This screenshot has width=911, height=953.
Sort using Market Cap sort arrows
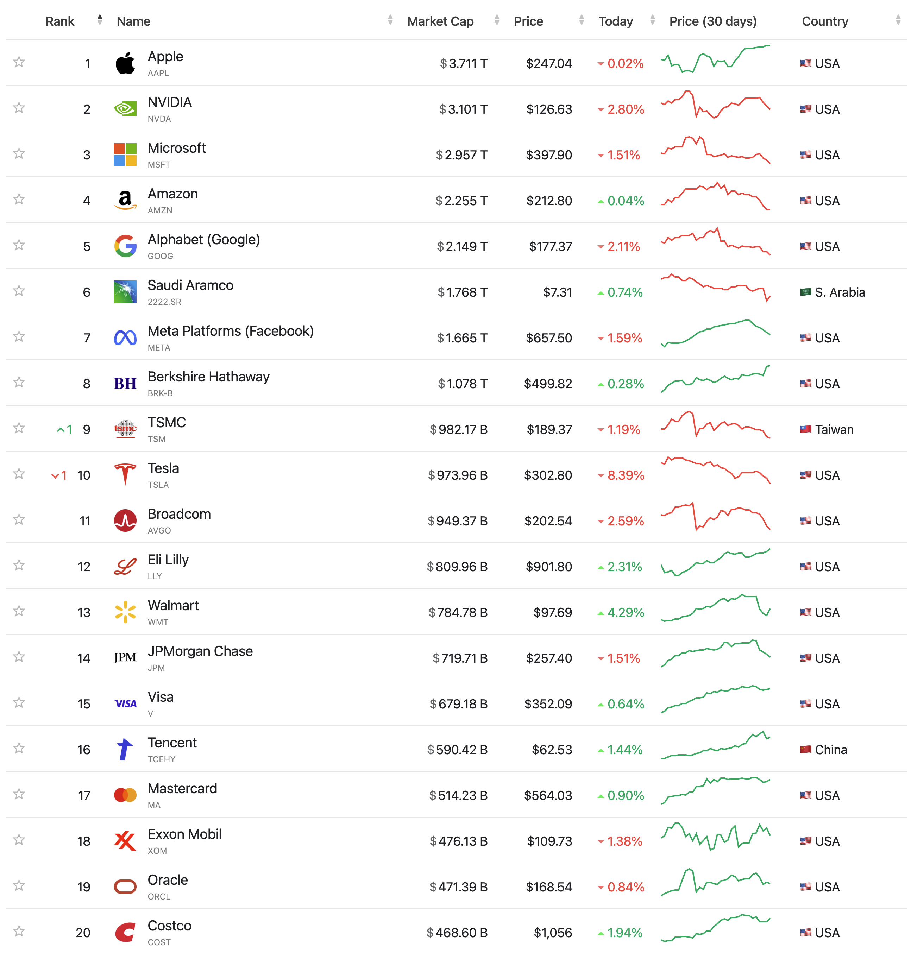tap(497, 20)
